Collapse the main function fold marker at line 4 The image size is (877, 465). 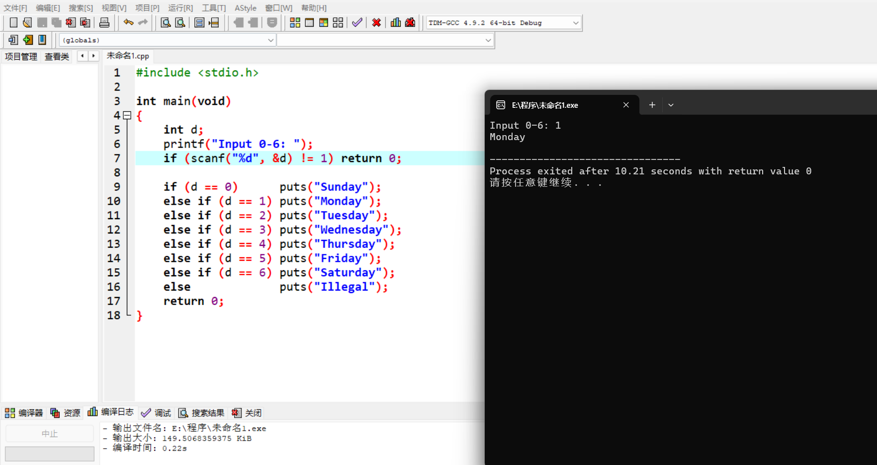[127, 115]
